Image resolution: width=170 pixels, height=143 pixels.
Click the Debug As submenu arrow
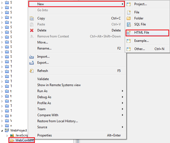[x=122, y=97]
